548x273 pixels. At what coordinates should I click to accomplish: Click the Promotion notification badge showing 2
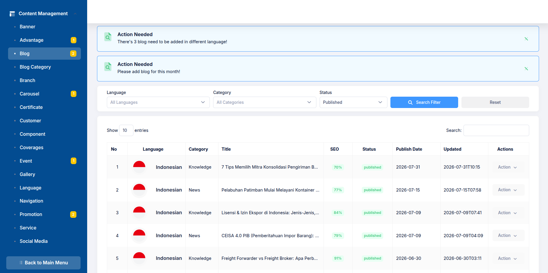click(x=73, y=215)
